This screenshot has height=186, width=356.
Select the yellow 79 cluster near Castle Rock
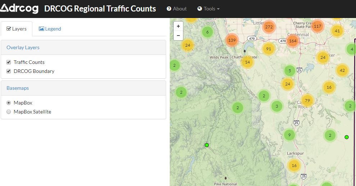pyautogui.click(x=307, y=100)
